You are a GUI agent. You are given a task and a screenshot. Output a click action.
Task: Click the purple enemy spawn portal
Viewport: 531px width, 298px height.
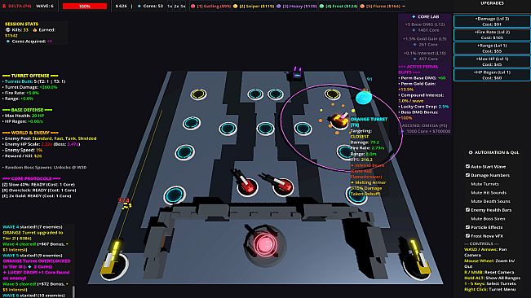(x=297, y=73)
